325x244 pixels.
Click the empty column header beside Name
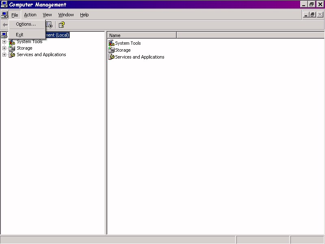point(250,35)
